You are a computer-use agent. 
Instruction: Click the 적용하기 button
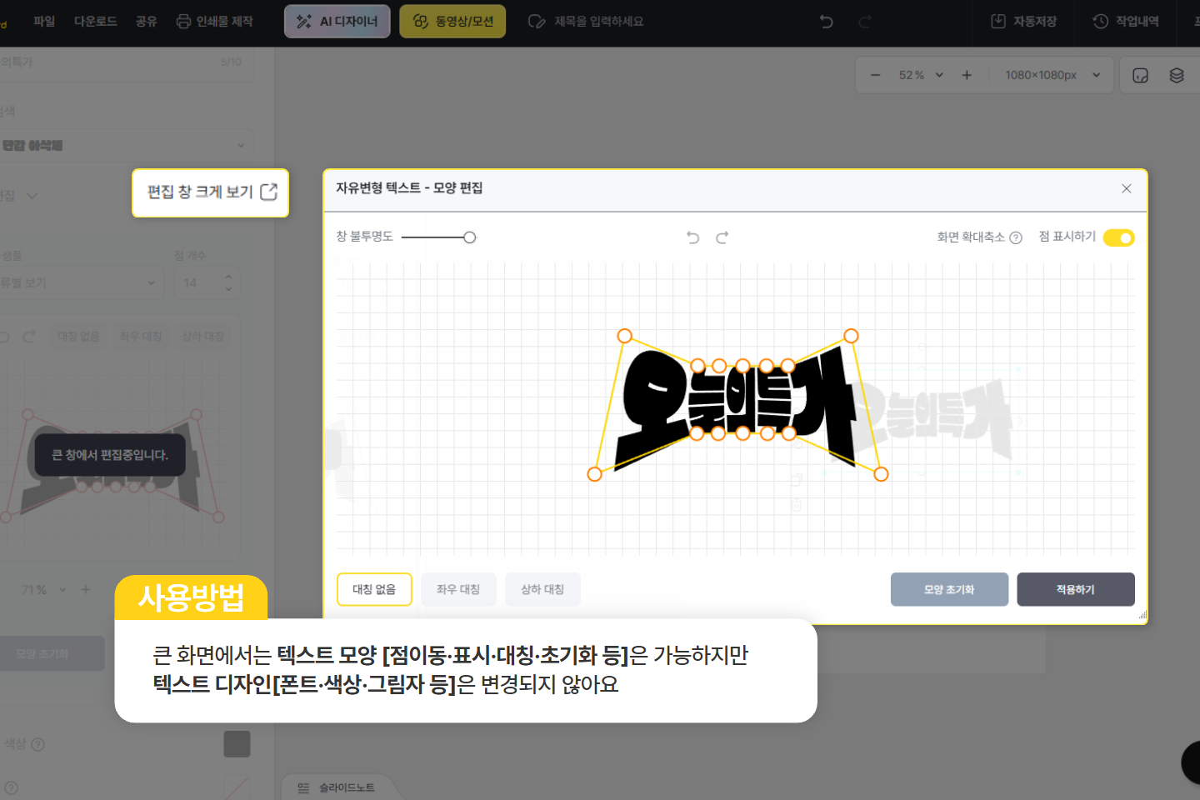(1075, 589)
